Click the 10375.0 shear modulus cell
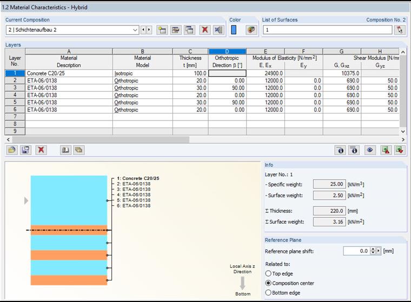This screenshot has height=302, width=411. coord(342,73)
